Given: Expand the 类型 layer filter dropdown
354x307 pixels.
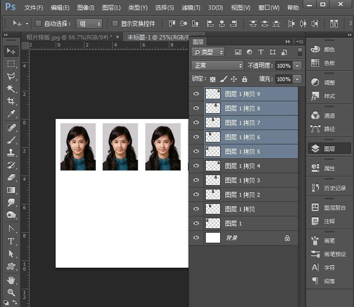Looking at the screenshot, I should click(x=208, y=52).
